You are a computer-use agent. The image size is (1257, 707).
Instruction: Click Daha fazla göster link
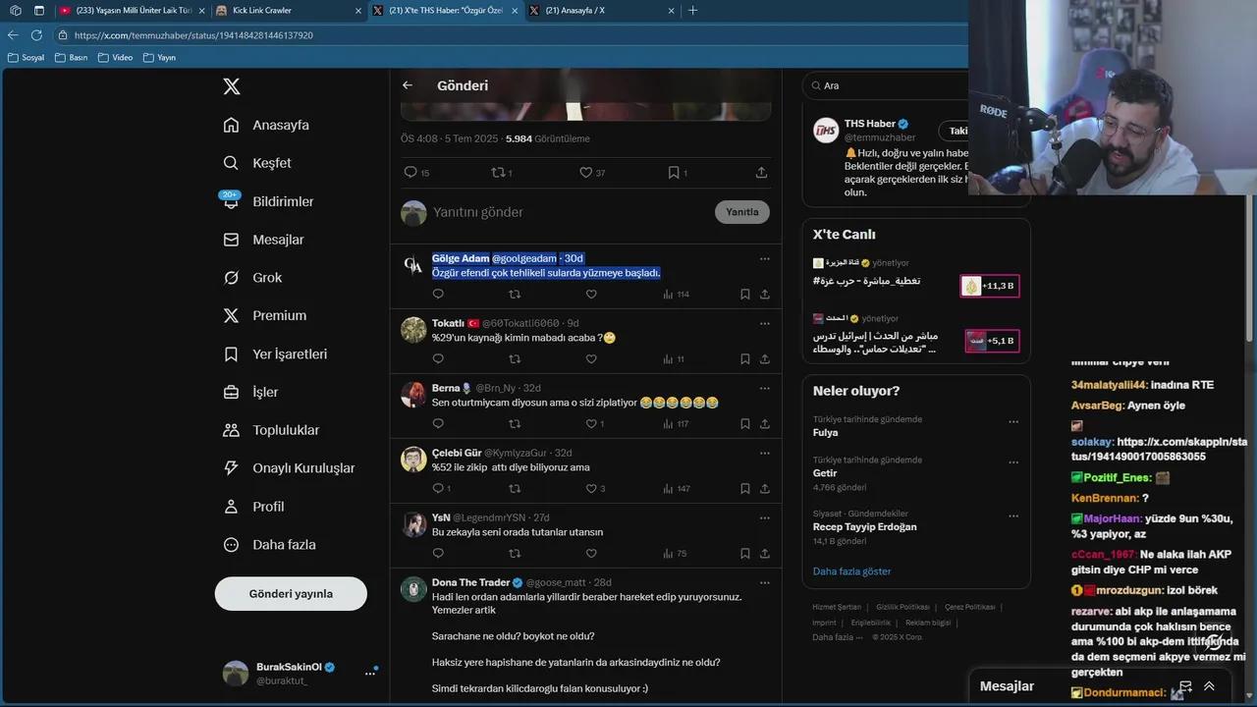click(x=851, y=571)
